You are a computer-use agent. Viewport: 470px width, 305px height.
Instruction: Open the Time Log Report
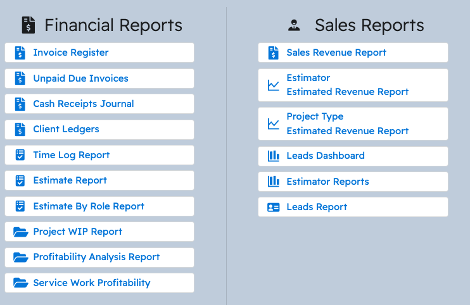(x=99, y=155)
